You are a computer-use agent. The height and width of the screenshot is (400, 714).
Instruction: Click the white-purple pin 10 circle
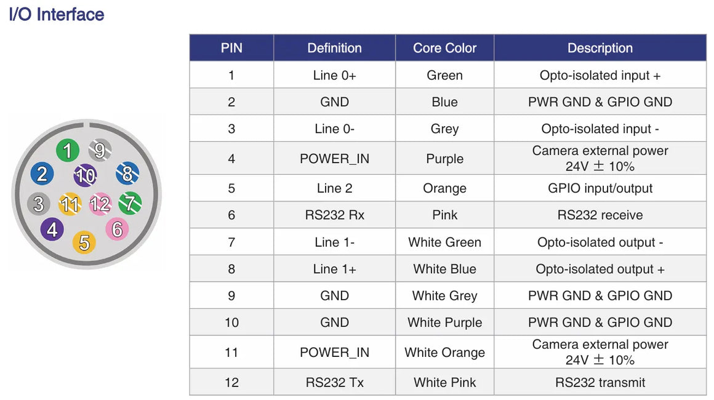coord(85,176)
